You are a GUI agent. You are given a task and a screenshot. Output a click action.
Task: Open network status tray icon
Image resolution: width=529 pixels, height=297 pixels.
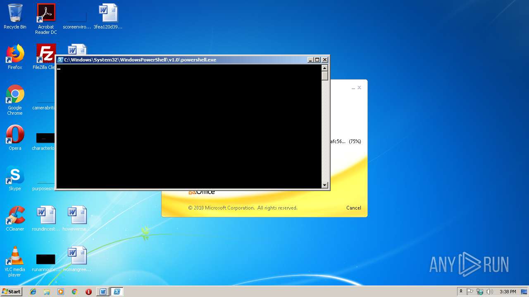click(480, 292)
